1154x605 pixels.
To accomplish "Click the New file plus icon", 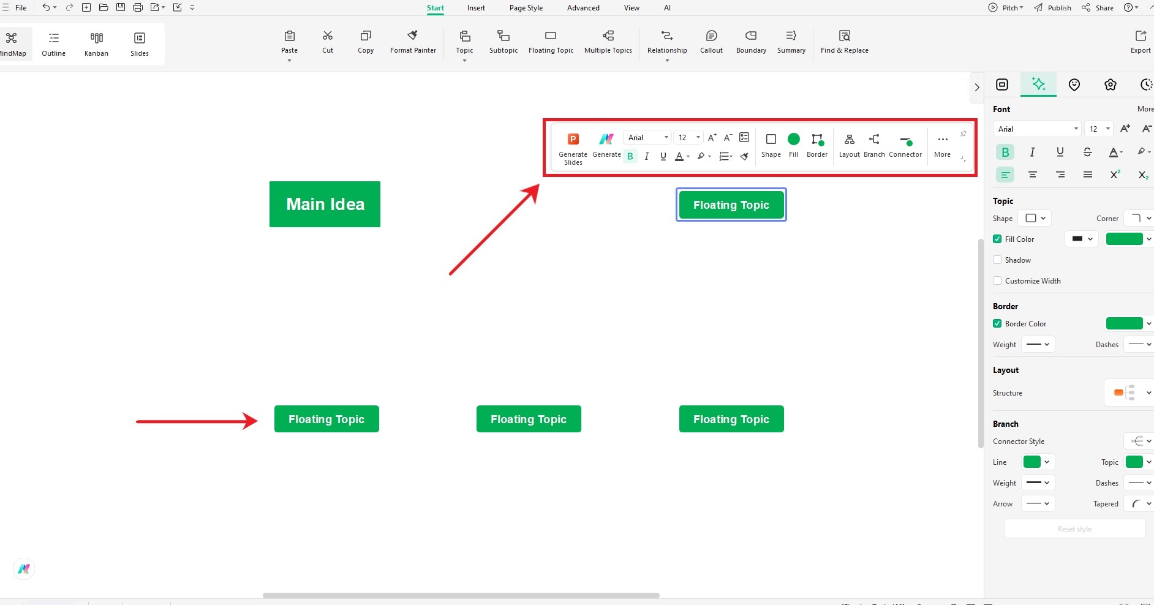I will click(x=86, y=7).
